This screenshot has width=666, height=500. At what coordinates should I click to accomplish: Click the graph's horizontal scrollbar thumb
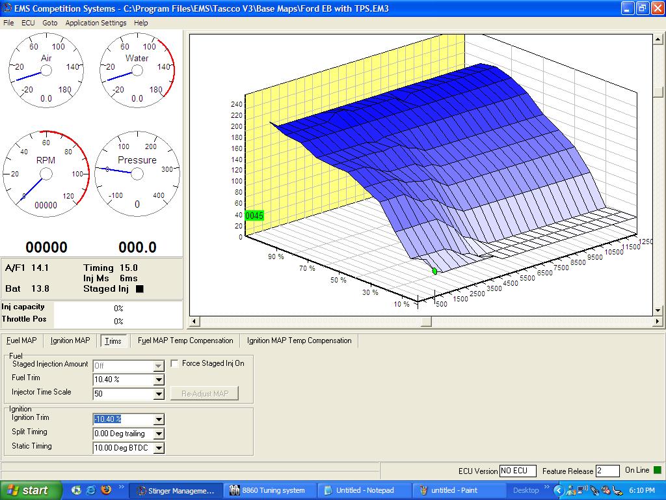point(426,322)
